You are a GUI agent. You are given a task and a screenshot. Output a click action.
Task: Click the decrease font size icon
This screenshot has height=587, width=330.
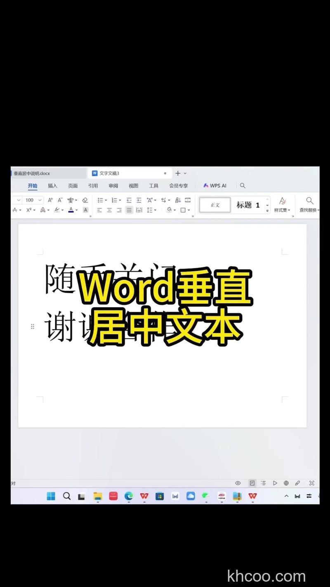coord(60,200)
